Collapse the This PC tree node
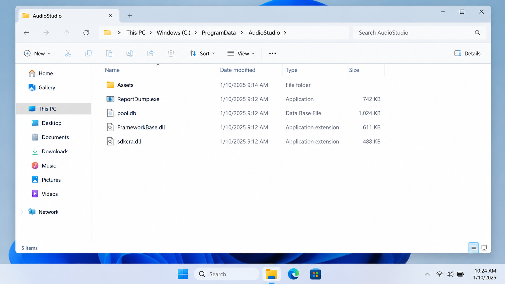This screenshot has width=505, height=284. click(x=22, y=109)
